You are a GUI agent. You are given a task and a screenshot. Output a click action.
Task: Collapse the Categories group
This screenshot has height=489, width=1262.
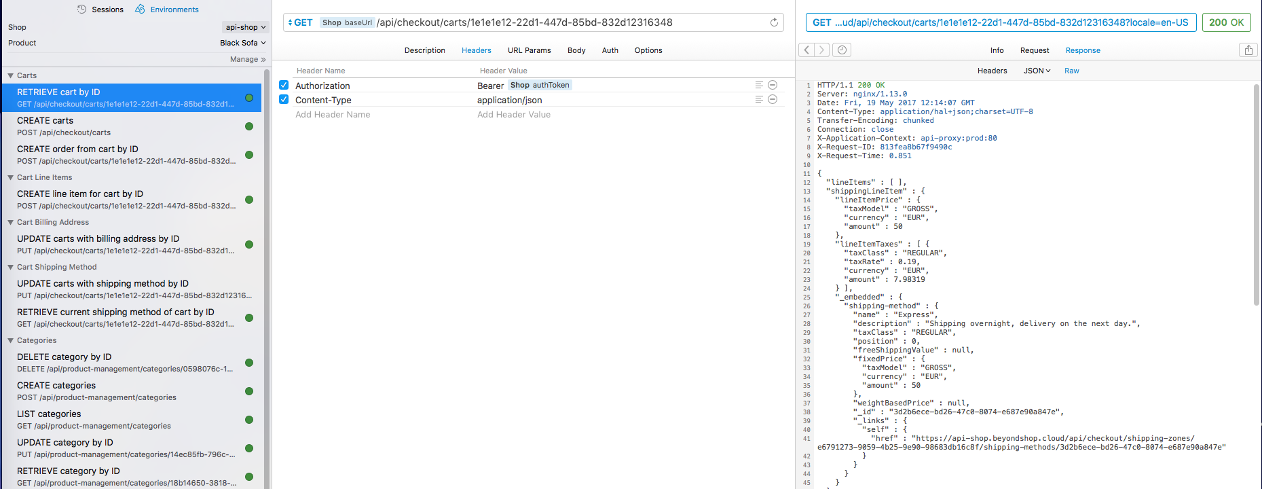pyautogui.click(x=10, y=340)
